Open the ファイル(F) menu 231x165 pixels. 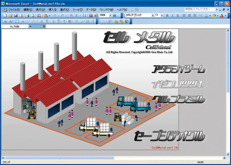pyautogui.click(x=14, y=10)
